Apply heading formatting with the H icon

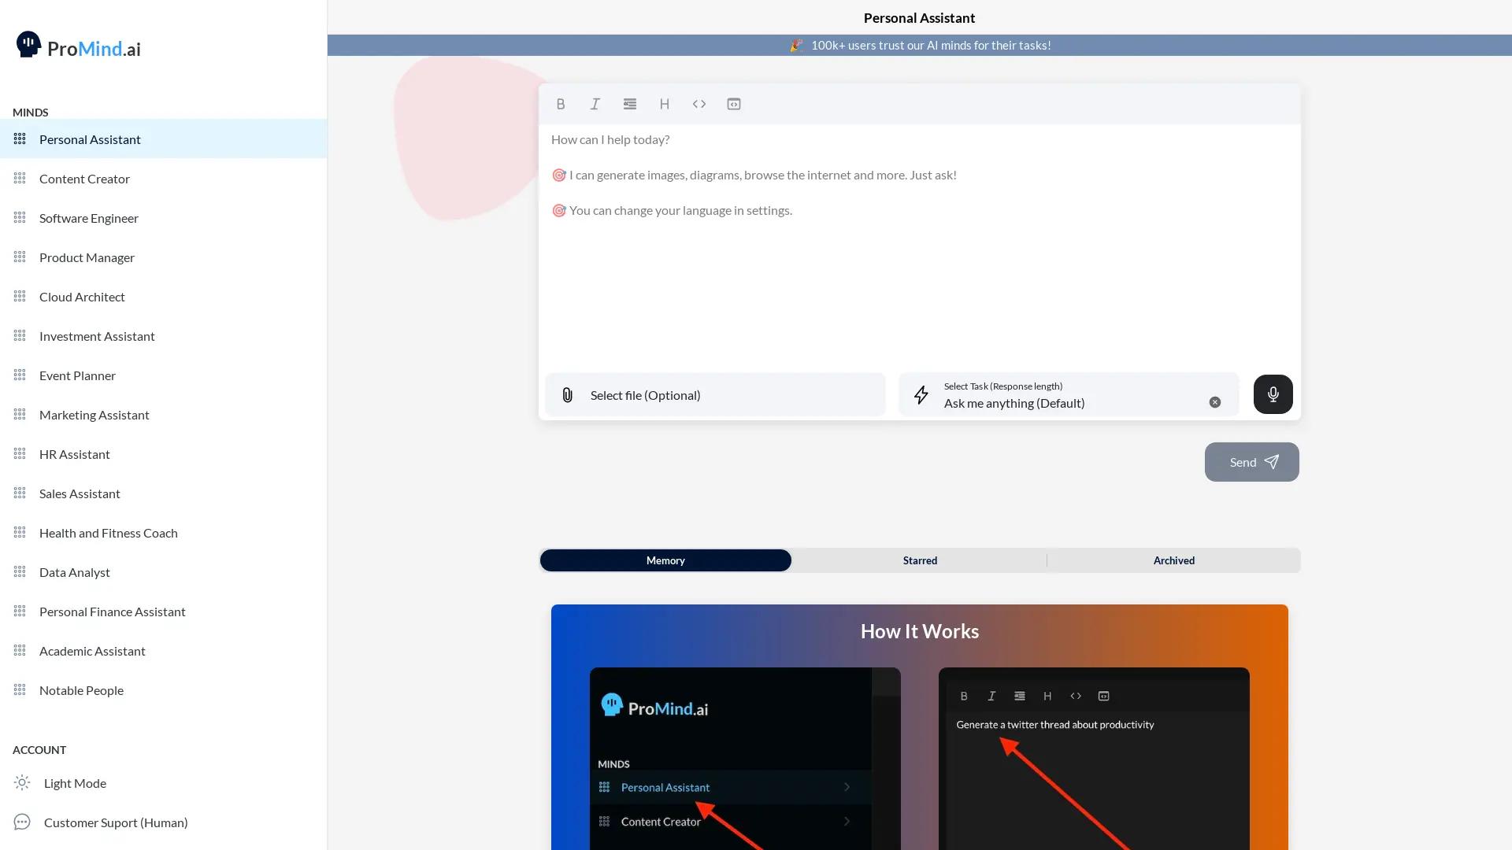(664, 103)
